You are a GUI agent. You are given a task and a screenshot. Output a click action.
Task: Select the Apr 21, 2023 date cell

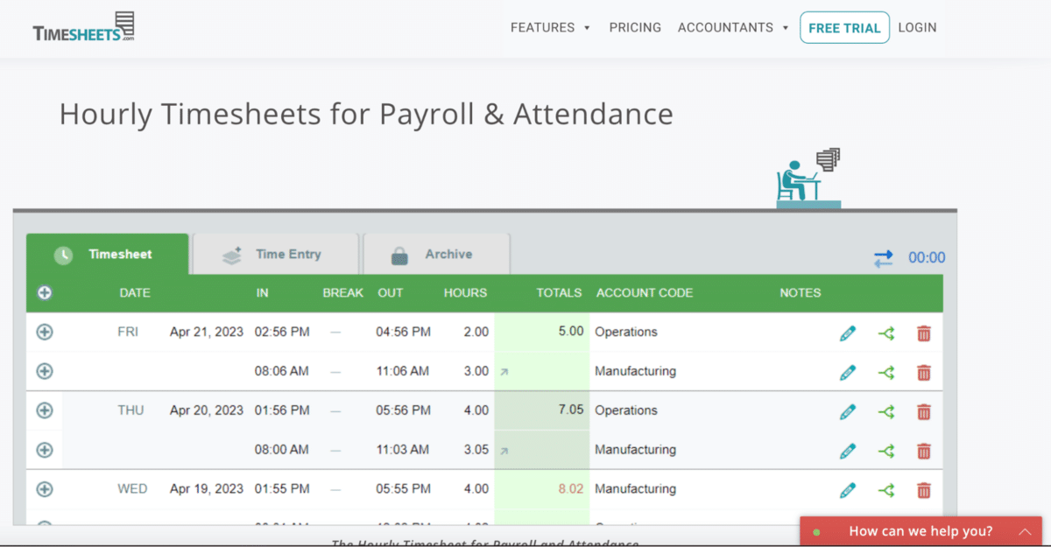tap(207, 333)
